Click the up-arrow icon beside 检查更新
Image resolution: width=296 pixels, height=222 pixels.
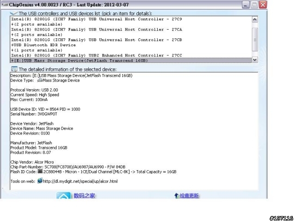tap(176, 196)
